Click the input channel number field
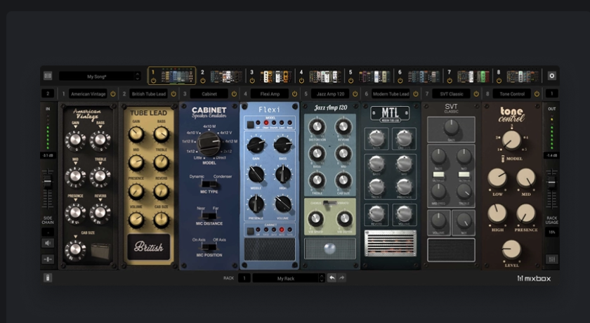The image size is (590, 323). (x=48, y=93)
